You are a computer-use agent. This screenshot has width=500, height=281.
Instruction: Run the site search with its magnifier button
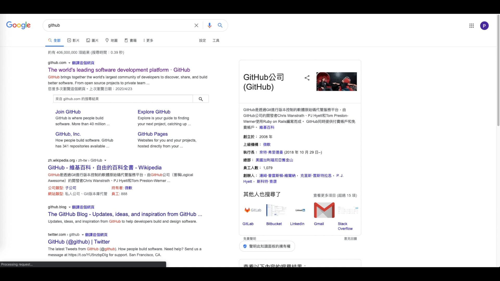click(201, 99)
